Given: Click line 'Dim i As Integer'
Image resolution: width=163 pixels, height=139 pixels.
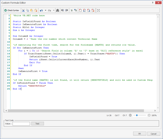Looking at the screenshot, I should tap(24, 30).
